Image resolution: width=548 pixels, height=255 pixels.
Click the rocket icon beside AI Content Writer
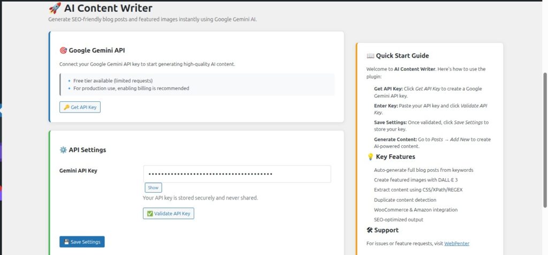54,9
